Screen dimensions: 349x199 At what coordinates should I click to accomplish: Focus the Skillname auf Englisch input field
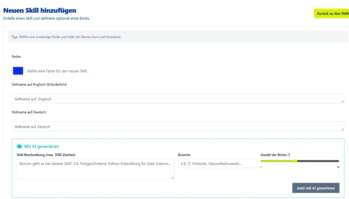click(178, 99)
